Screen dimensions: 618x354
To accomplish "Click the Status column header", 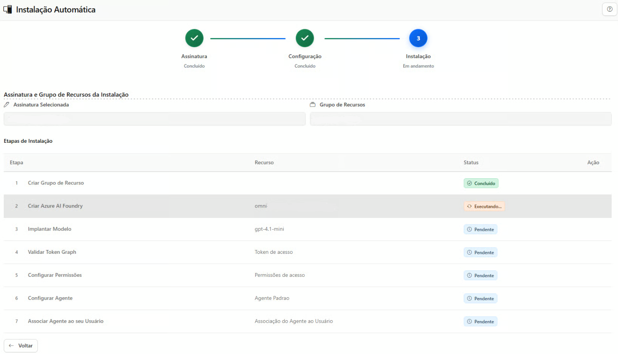I will [471, 162].
